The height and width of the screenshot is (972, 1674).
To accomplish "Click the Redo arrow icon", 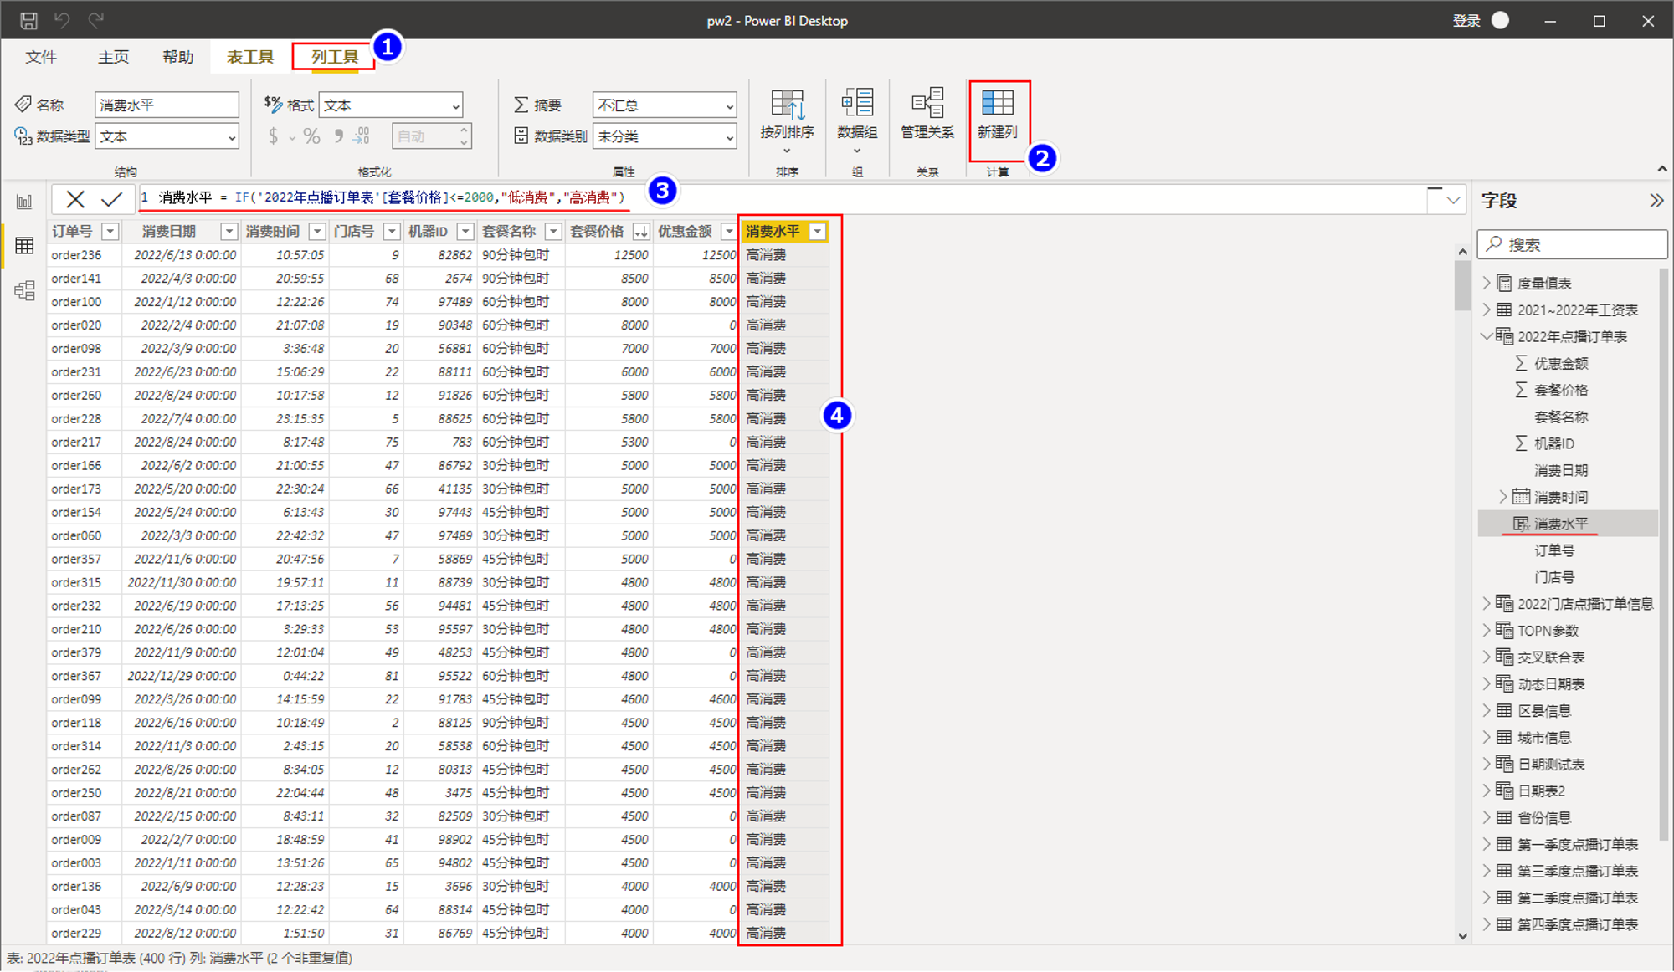I will click(x=96, y=20).
